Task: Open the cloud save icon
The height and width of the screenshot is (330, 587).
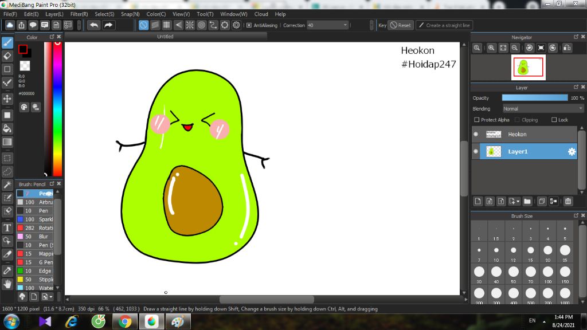Action: point(10,25)
